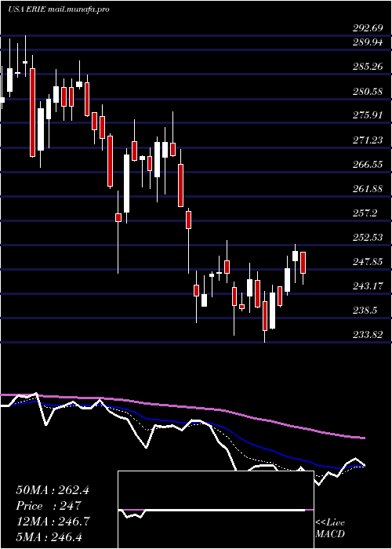The image size is (392, 549).
Task: Click the 50MA : 262.4 readout
Action: tap(53, 490)
